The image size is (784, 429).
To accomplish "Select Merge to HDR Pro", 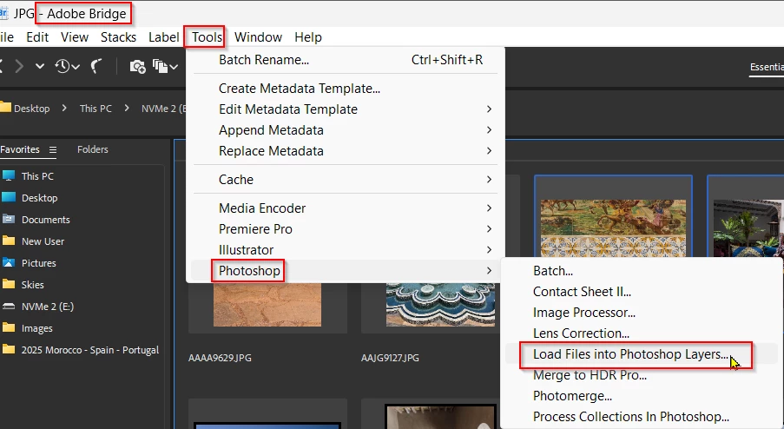I will [642, 375].
